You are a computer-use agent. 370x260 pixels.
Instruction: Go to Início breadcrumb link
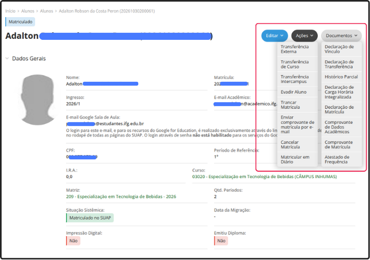point(10,11)
